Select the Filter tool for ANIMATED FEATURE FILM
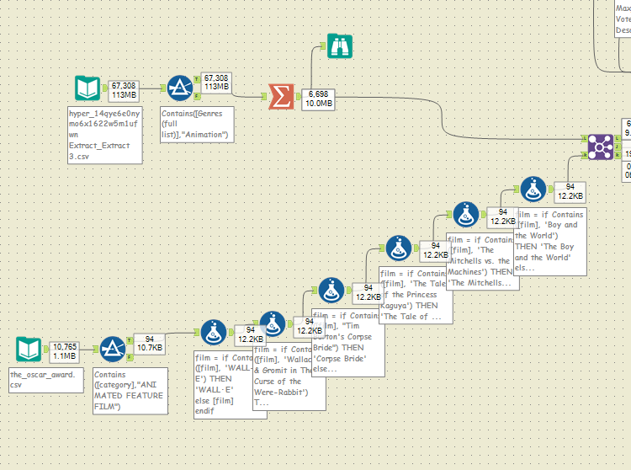Screen dimensions: 631x470 click(x=112, y=350)
